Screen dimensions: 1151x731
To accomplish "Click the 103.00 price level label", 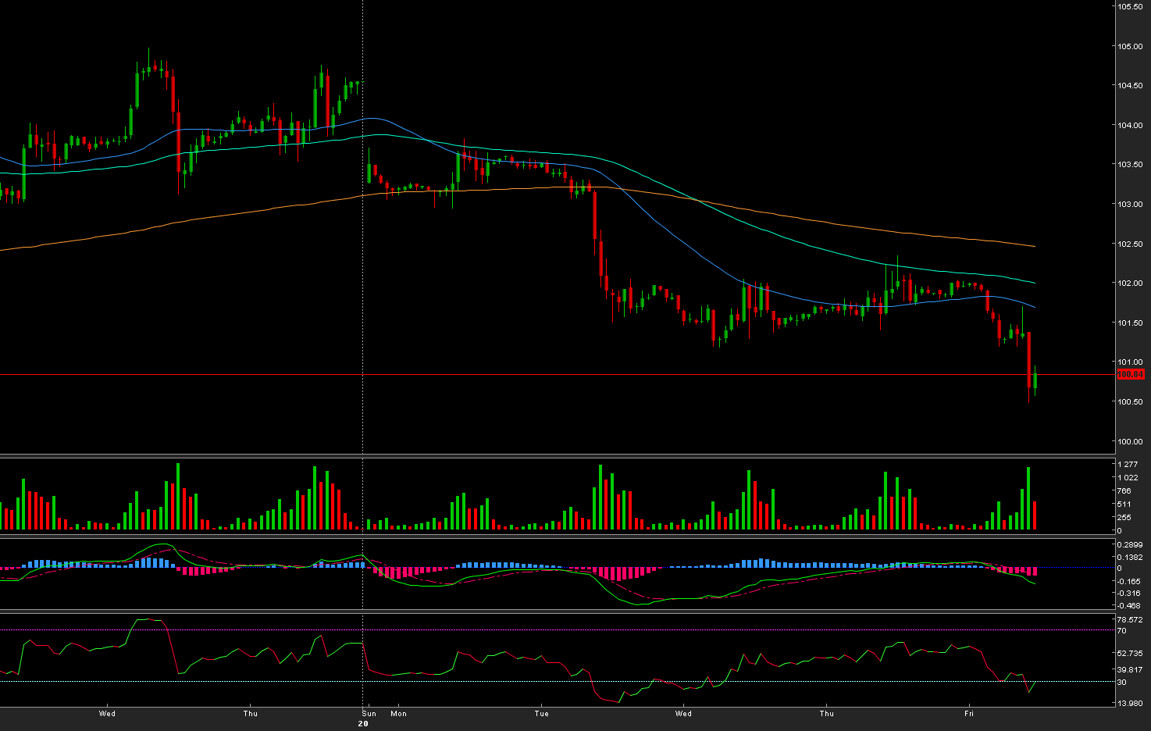I will pos(1130,205).
